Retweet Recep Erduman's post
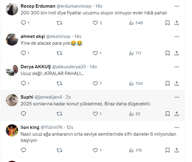The width and height of the screenshot is (192, 162). click(x=60, y=23)
